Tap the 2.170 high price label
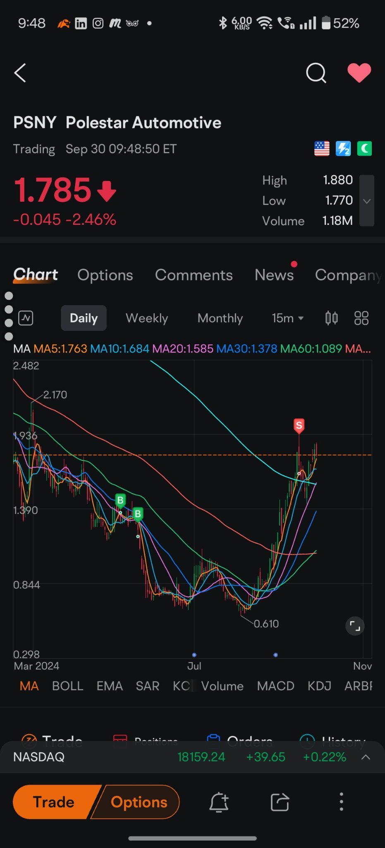The image size is (385, 848). coord(55,395)
